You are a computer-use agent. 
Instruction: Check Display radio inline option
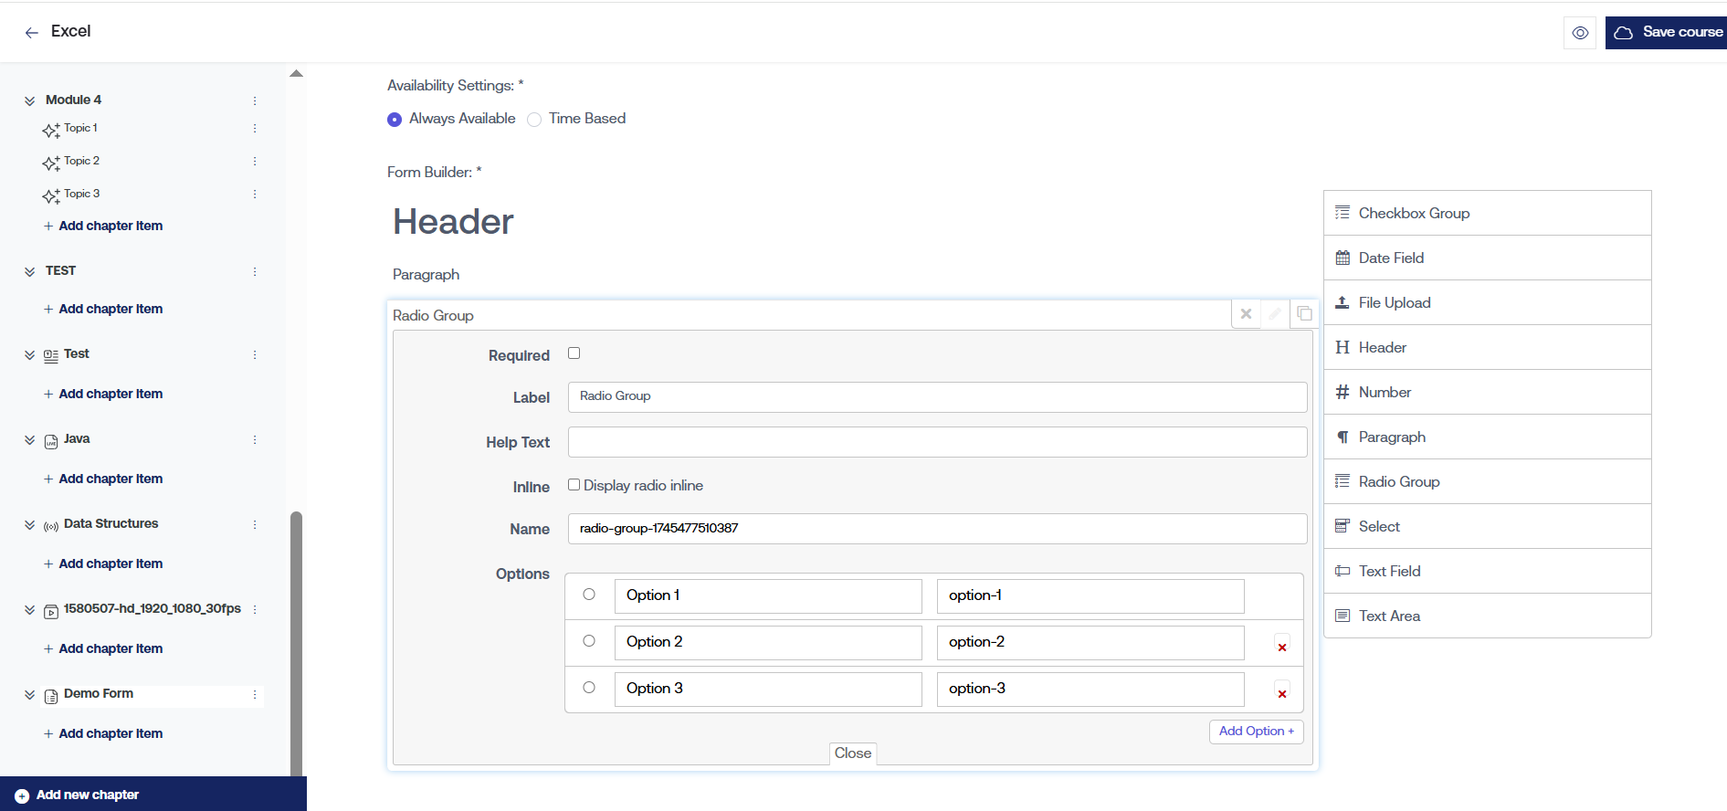(574, 485)
